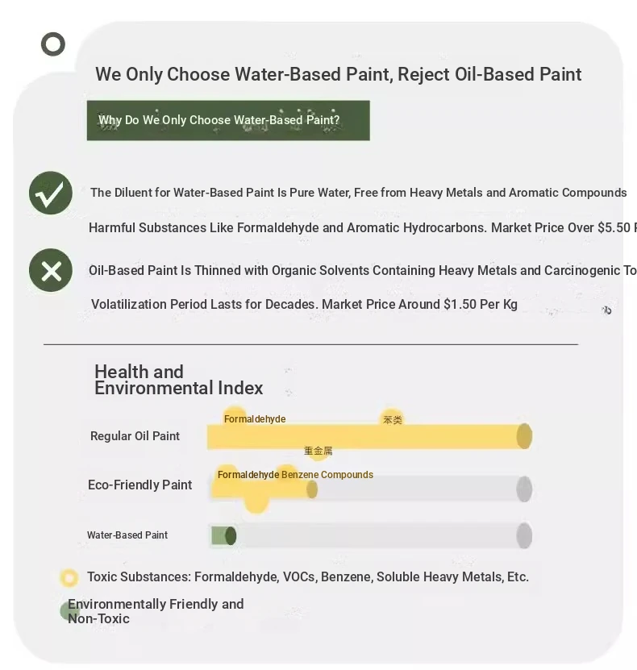
Task: Click the 'Health and Environmental Index' heading
Action: pos(178,380)
